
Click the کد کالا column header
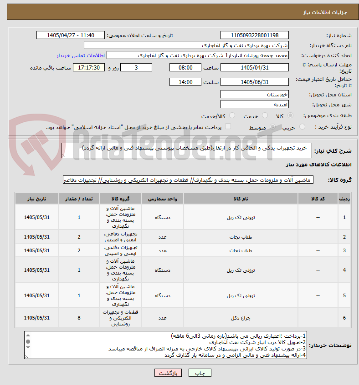pos(318,199)
